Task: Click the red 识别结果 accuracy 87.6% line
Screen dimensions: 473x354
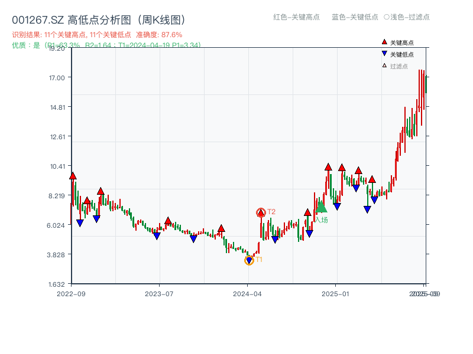Action: [x=97, y=35]
